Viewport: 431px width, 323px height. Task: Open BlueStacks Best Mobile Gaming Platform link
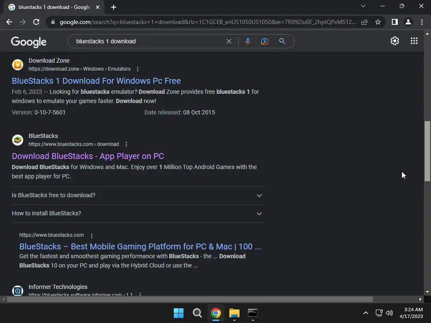click(140, 246)
